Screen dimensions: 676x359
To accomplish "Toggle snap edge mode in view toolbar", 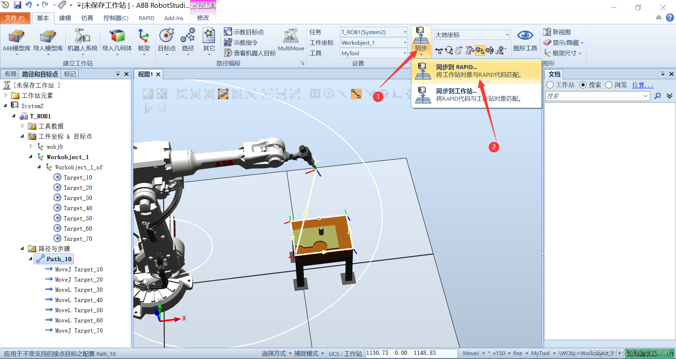I will [356, 94].
